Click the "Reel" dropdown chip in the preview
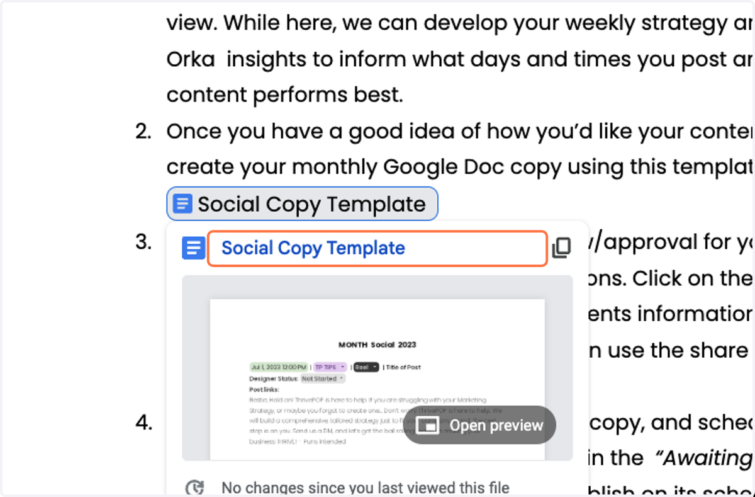Viewport: 755px width, 497px height. click(366, 367)
